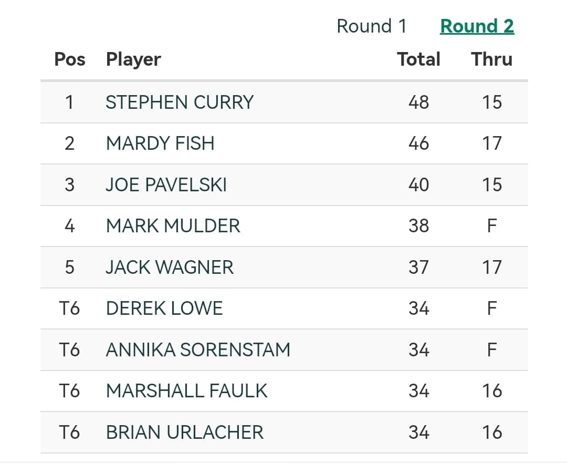Switch to the Round 1 tab
Viewport: 567px width, 463px height.
tap(372, 25)
